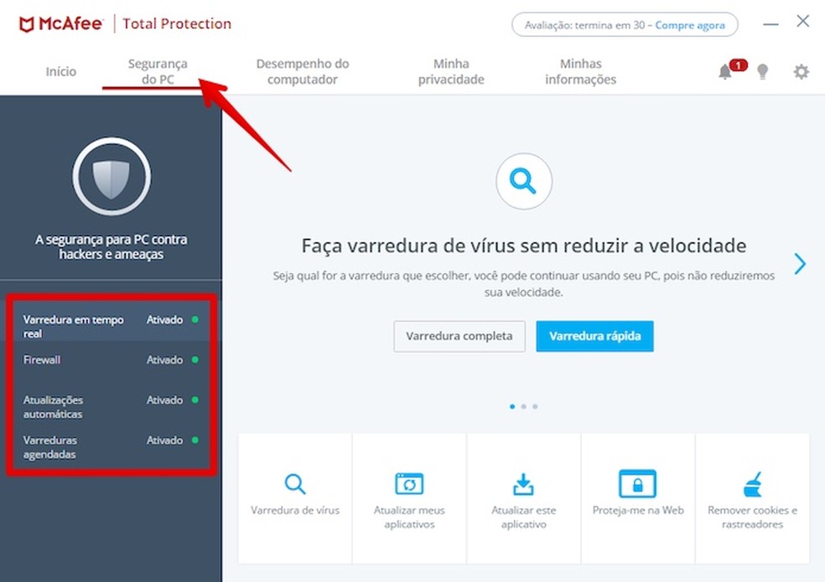The height and width of the screenshot is (582, 825).
Task: Click the shield security status icon
Action: (112, 176)
